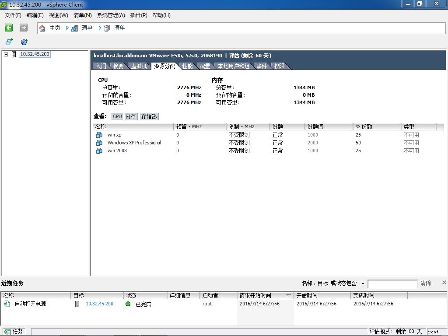
Task: Open the dropdown arrow before first 清单 breadcrumb
Action: click(67, 28)
